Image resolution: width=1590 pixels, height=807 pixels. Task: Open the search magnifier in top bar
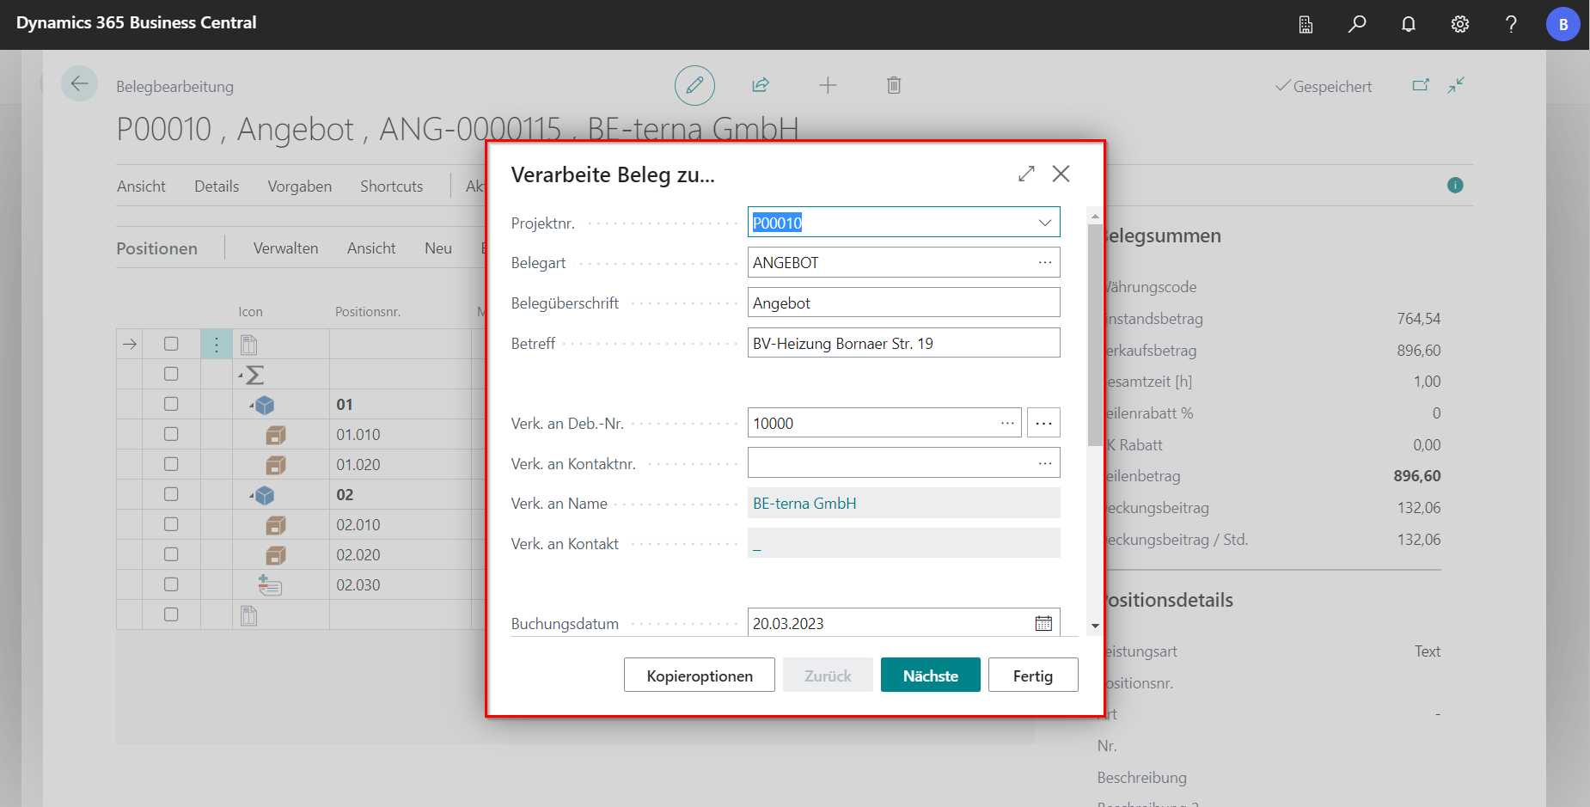click(x=1357, y=24)
